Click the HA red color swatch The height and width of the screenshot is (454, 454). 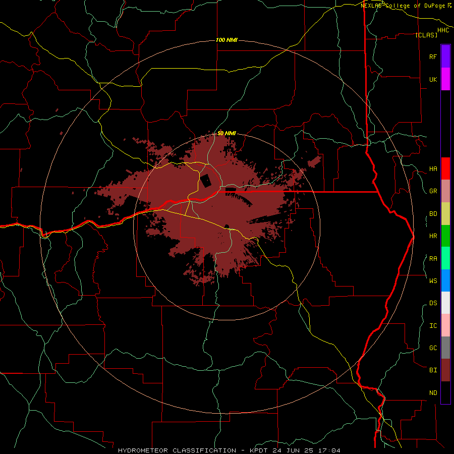(445, 168)
